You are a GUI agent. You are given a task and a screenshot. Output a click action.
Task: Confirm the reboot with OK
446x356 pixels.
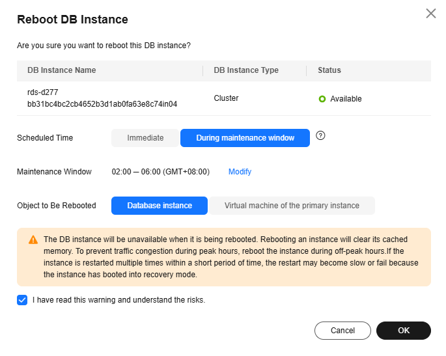[x=404, y=331]
